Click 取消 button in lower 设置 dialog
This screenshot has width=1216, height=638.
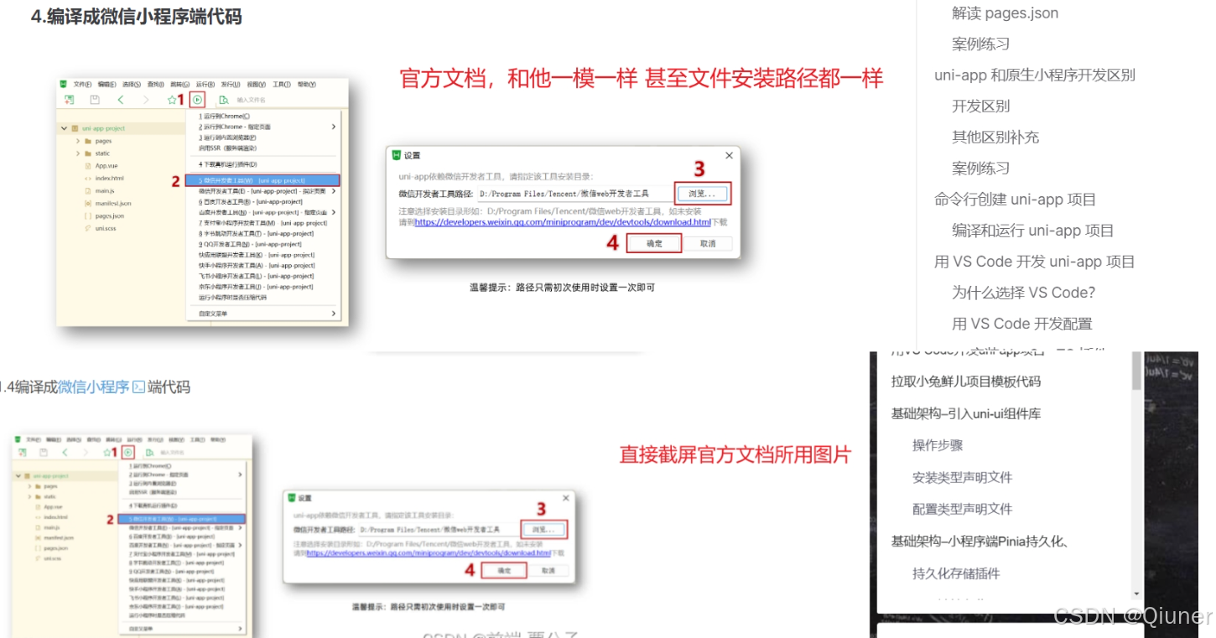tap(548, 570)
